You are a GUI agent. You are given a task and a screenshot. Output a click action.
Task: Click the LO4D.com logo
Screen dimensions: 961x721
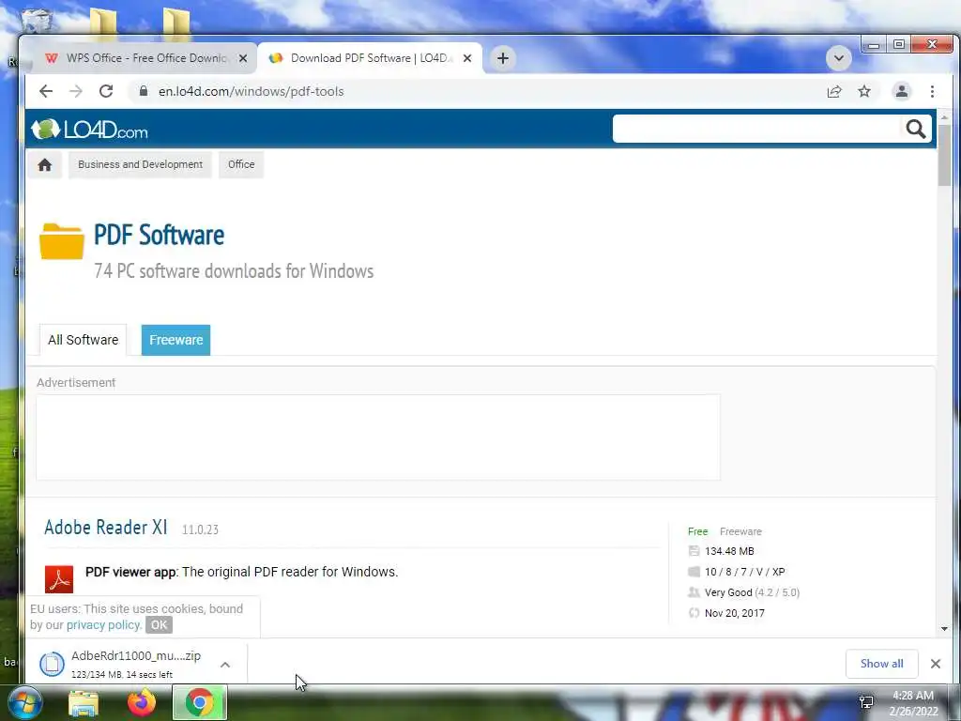pyautogui.click(x=89, y=130)
